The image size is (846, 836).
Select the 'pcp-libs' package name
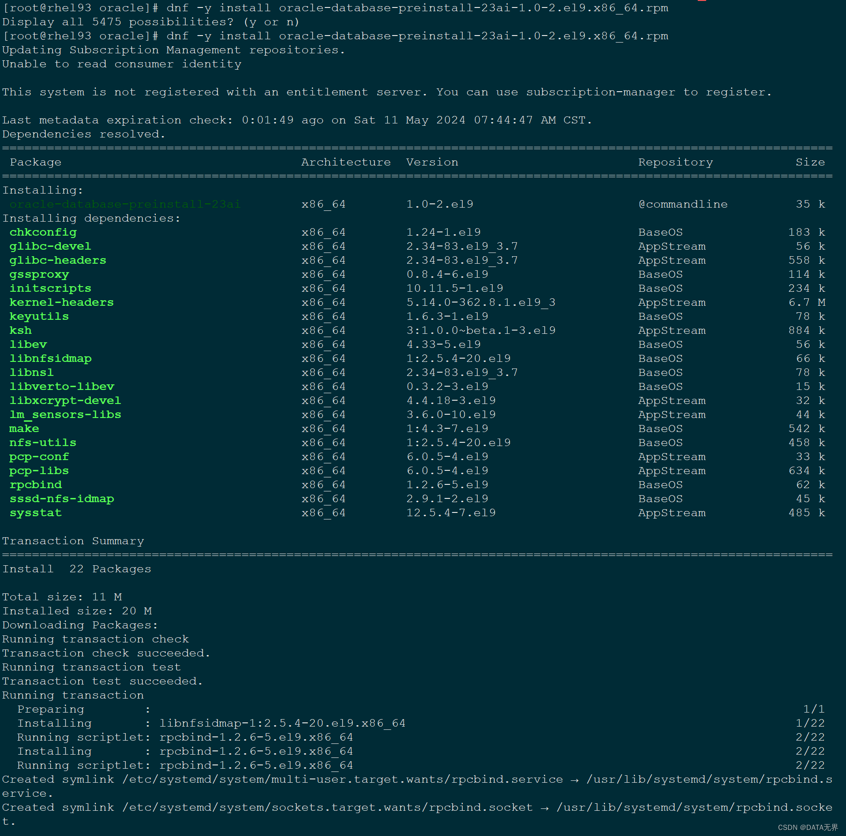[x=39, y=471]
